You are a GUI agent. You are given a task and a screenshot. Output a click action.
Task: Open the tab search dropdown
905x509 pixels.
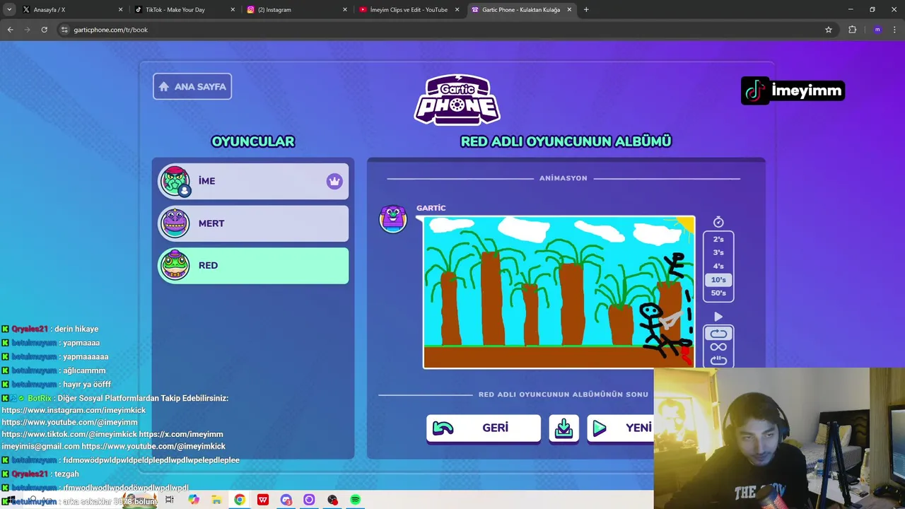[9, 10]
